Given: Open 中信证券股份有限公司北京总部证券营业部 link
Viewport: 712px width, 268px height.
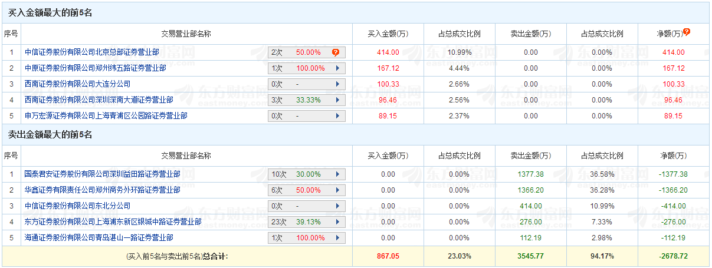Looking at the screenshot, I should click(91, 52).
